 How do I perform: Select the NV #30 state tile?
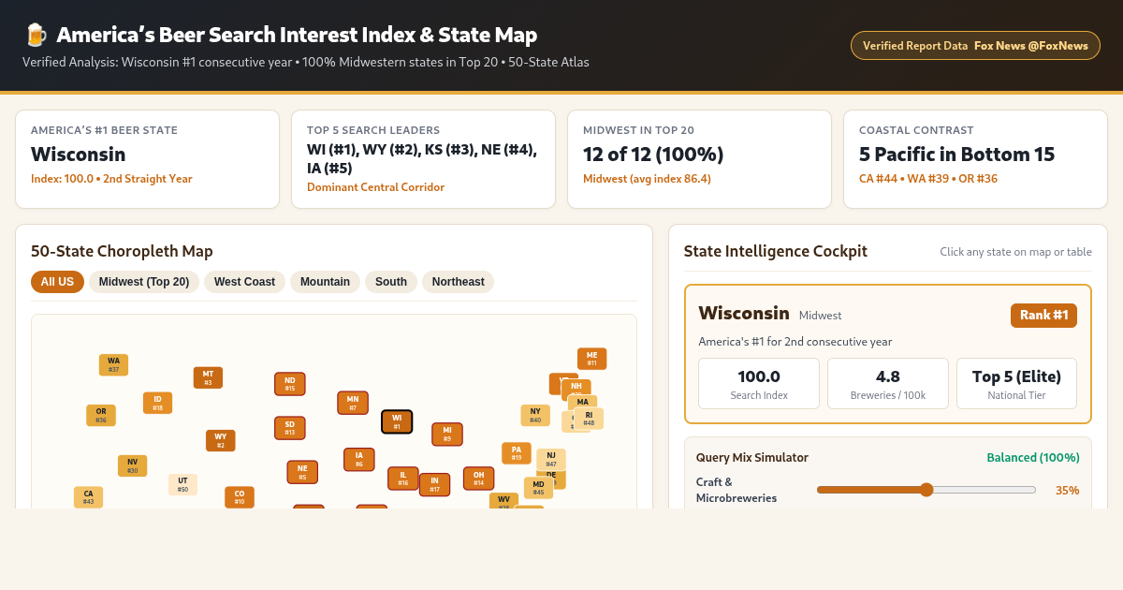[x=132, y=465]
